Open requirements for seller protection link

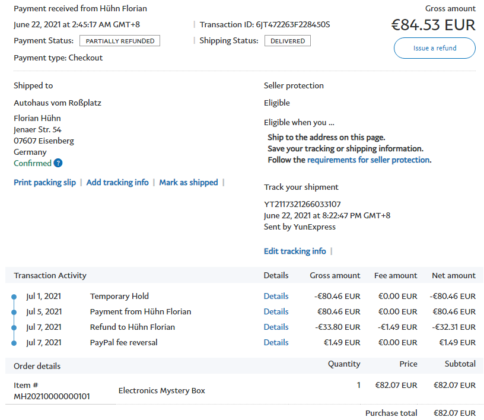368,160
